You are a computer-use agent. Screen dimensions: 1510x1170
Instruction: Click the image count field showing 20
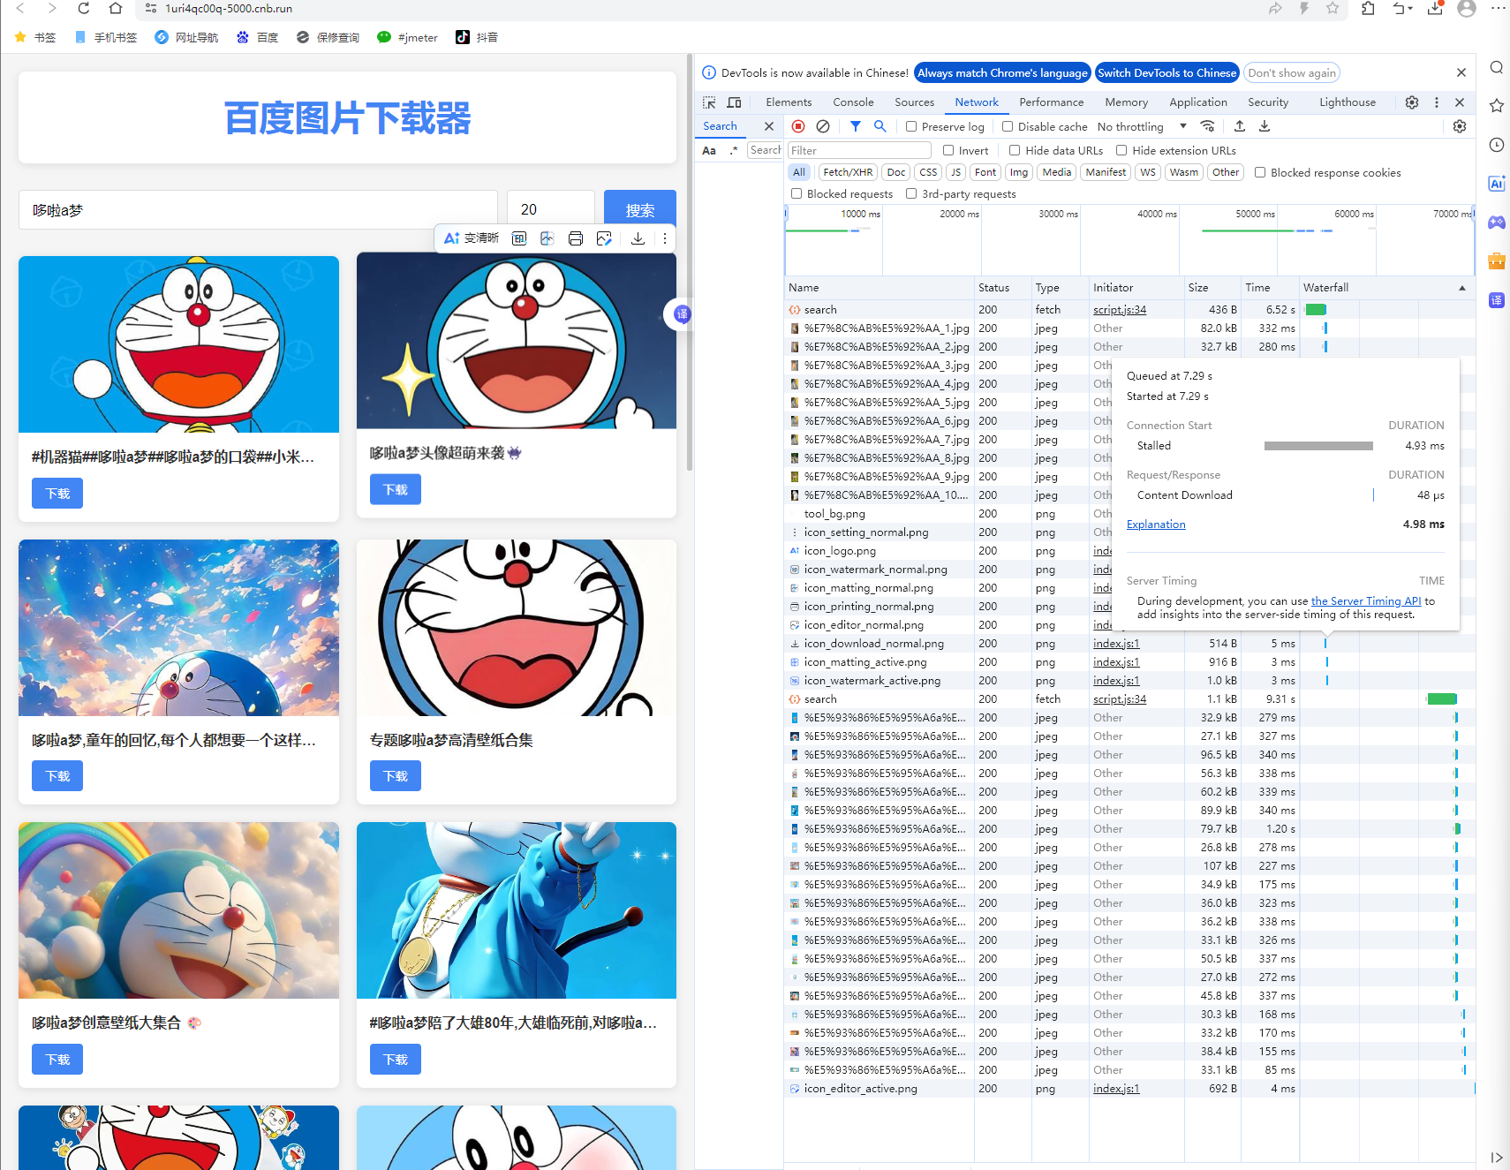click(x=551, y=209)
